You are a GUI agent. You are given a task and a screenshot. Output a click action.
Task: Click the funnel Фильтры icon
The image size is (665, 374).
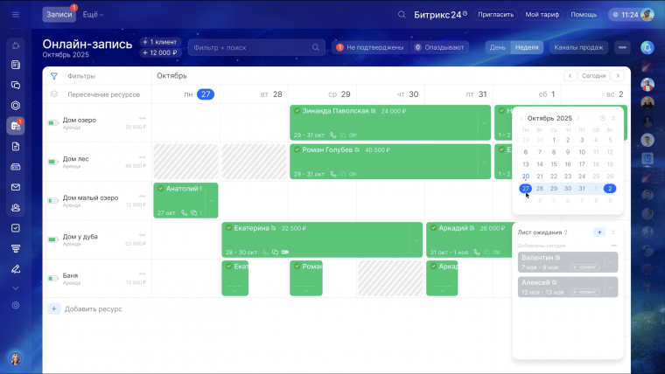[54, 76]
